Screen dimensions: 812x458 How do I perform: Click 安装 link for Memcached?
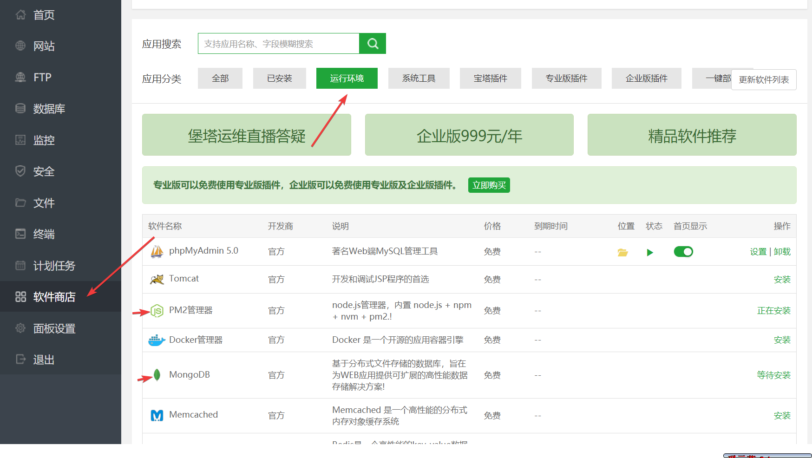coord(782,416)
